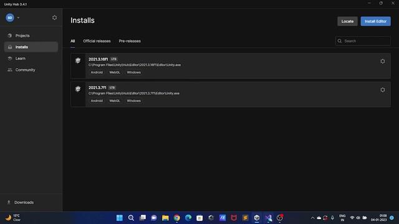Screen dimensions: 399x224
Task: Click the Install Editor button
Action: tap(375, 21)
